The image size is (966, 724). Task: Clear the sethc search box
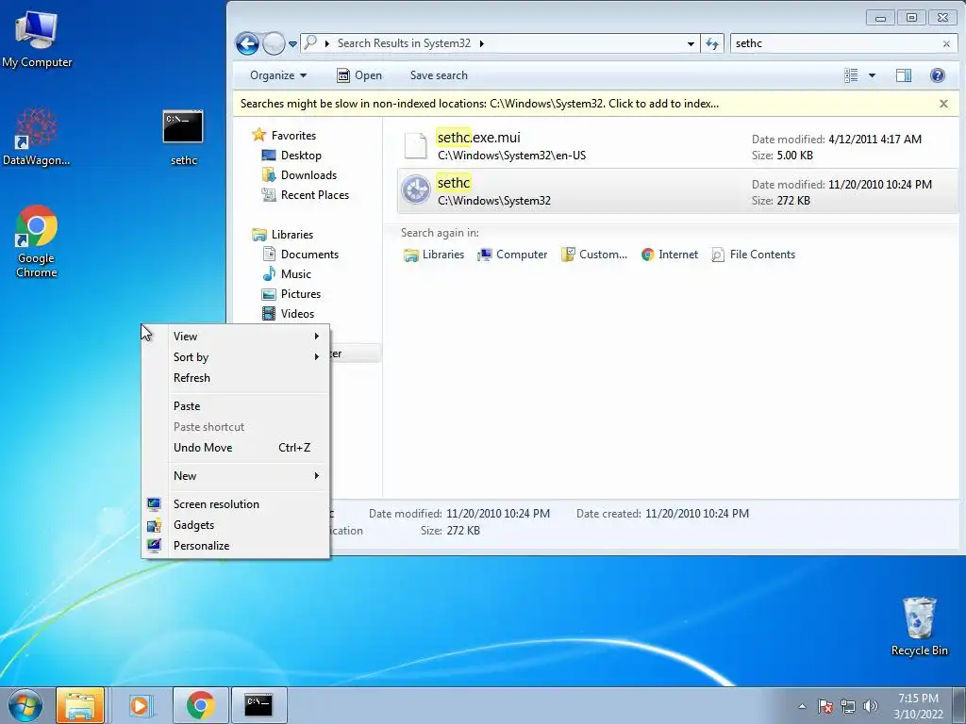click(946, 43)
